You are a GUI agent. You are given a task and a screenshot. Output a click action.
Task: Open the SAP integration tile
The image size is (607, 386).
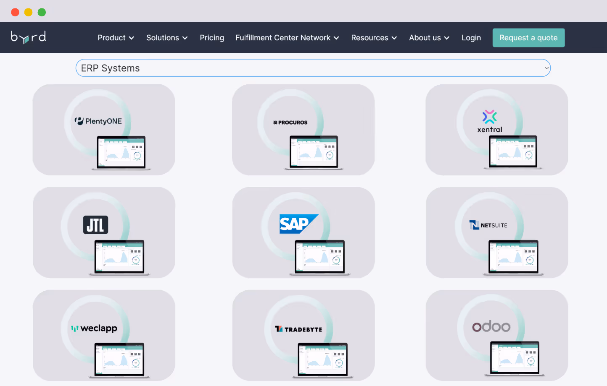coord(298,224)
